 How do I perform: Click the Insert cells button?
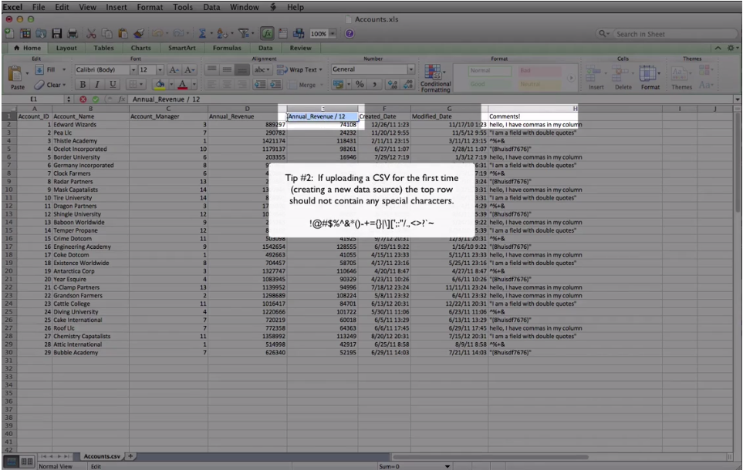596,78
